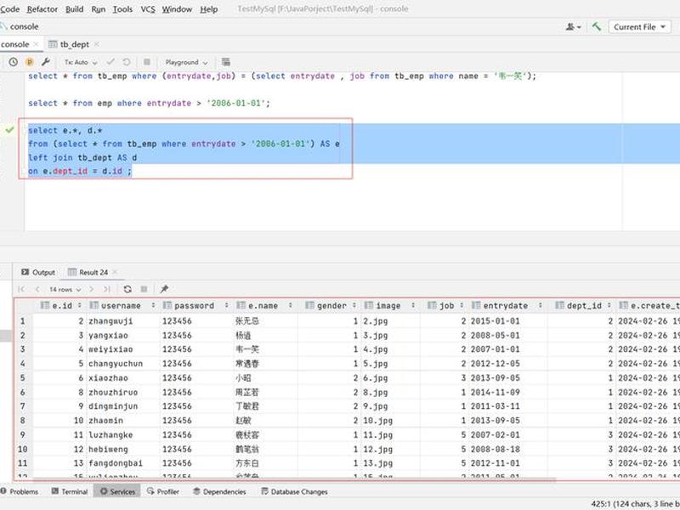Click row number 8 in result grid
Viewport: 680px width, 510px height.
pyautogui.click(x=23, y=420)
